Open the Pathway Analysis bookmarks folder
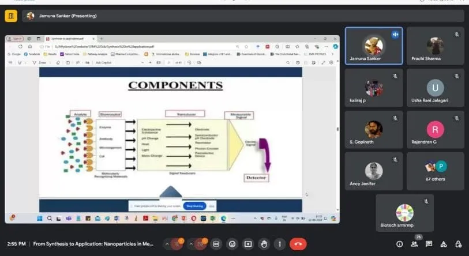 [x=95, y=54]
